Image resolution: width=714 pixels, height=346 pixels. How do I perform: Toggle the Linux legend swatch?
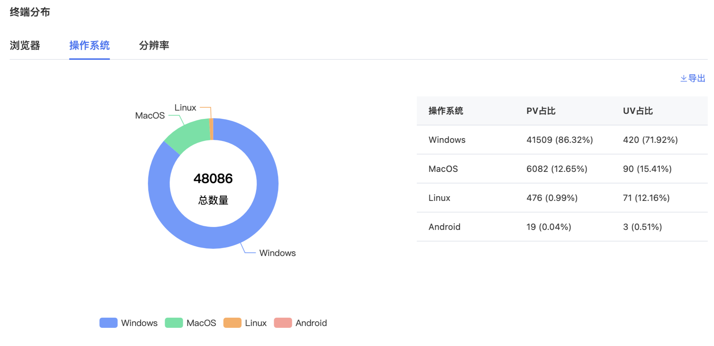click(x=232, y=323)
